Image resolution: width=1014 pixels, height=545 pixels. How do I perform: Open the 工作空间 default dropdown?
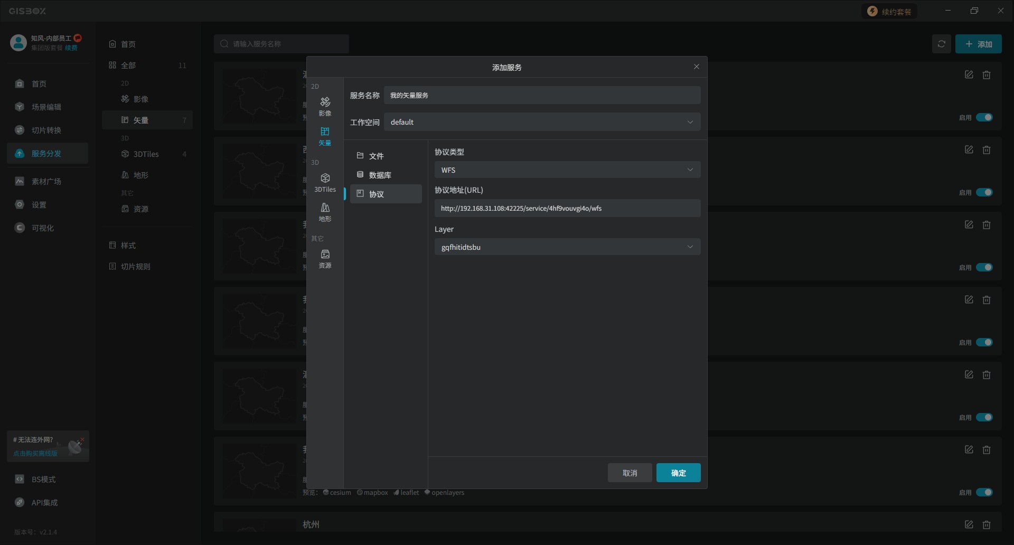click(542, 122)
